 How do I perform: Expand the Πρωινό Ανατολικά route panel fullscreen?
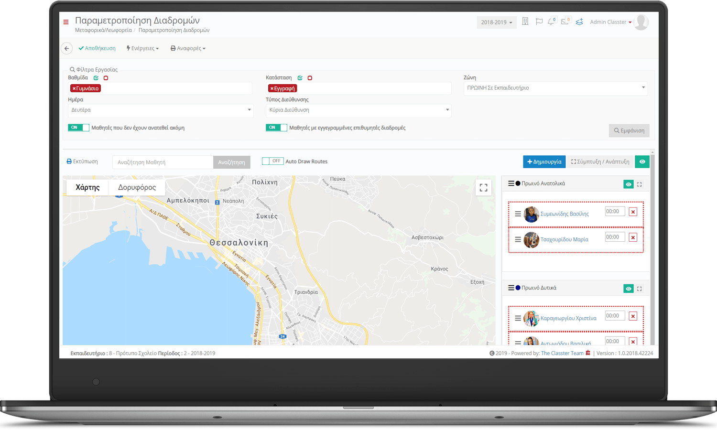639,184
